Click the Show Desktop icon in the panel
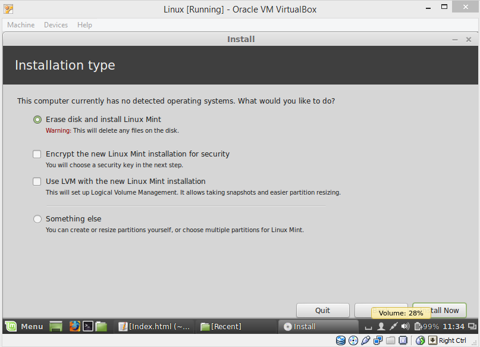Screen dimensions: 480x347 [x=56, y=327]
